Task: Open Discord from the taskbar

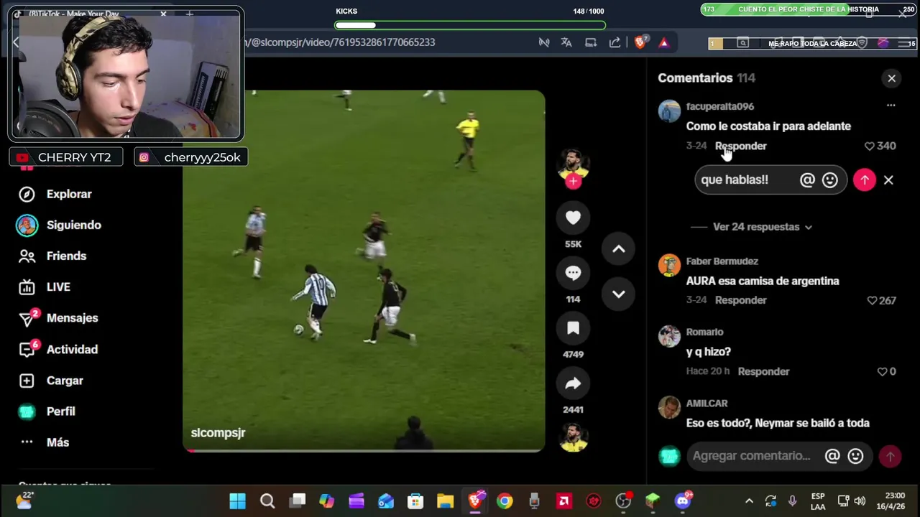Action: tap(683, 501)
